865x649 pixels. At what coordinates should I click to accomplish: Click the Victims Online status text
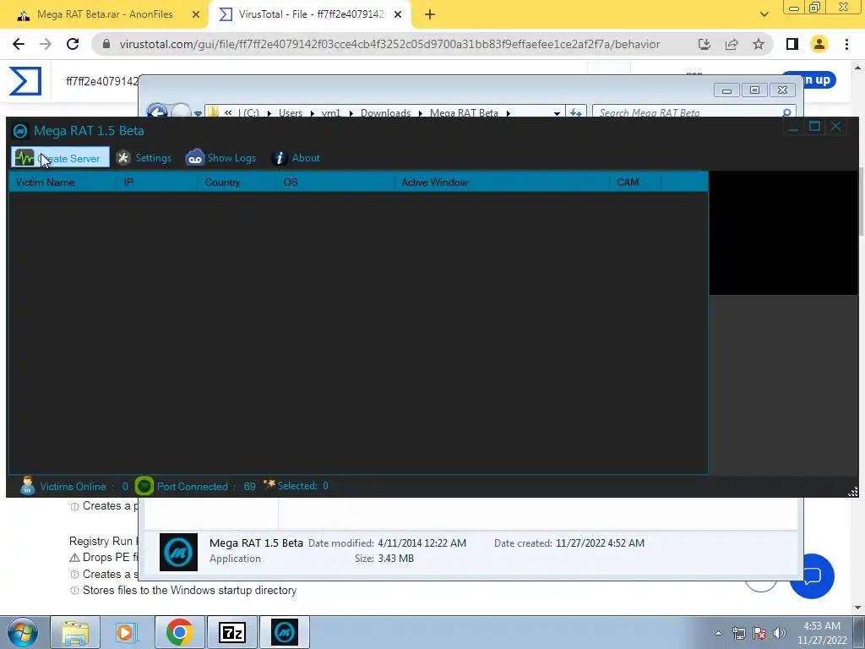77,486
